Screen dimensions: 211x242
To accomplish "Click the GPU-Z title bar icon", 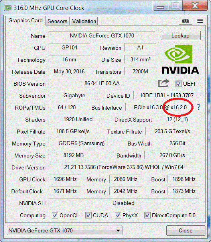I will click(x=8, y=8).
